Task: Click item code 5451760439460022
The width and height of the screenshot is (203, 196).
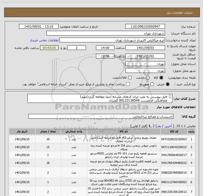Action: [174, 163]
